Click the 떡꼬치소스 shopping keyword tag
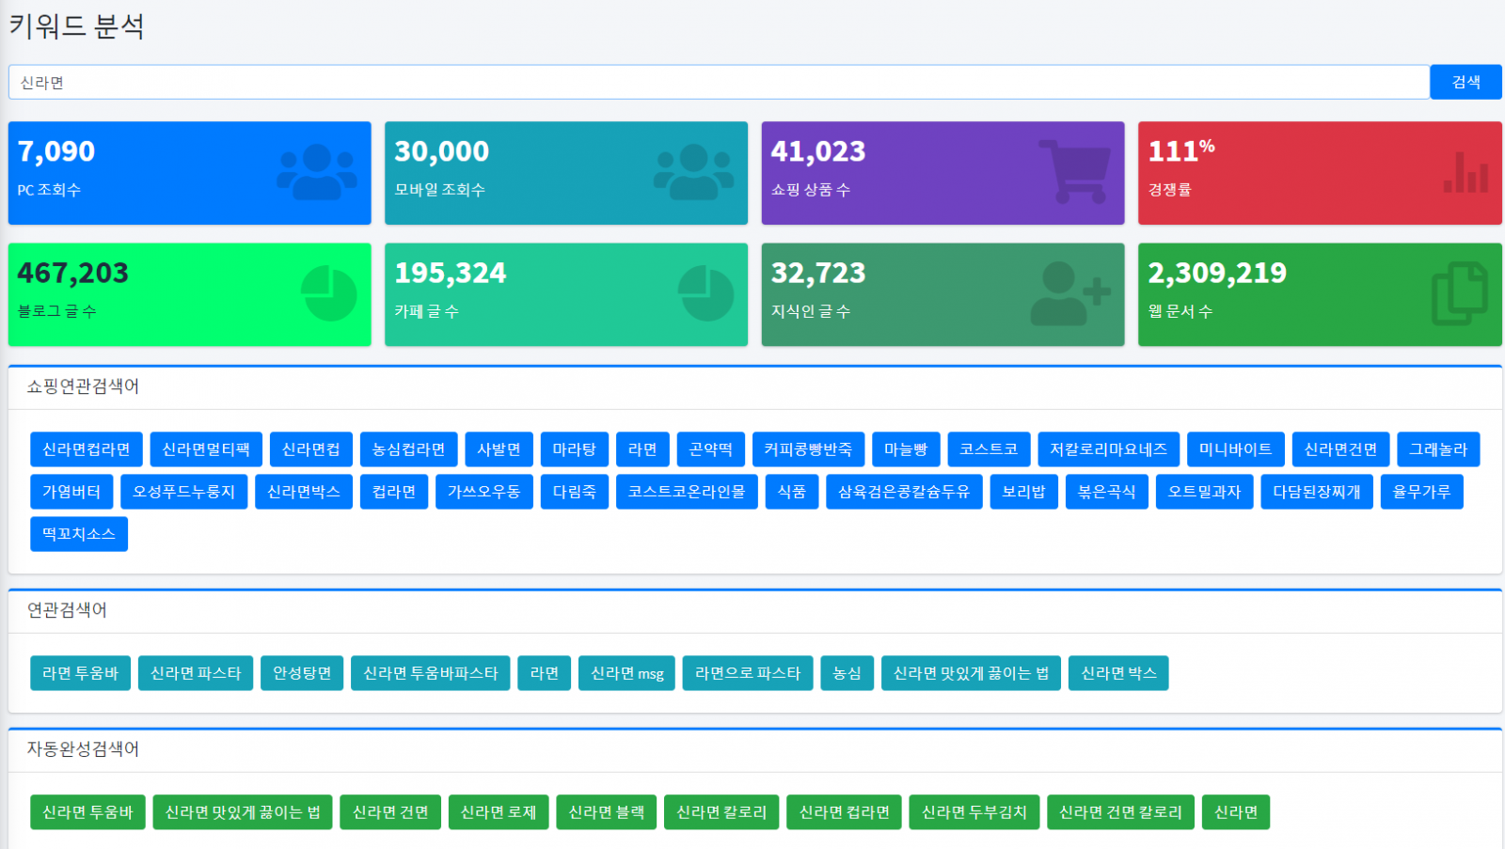 click(79, 534)
